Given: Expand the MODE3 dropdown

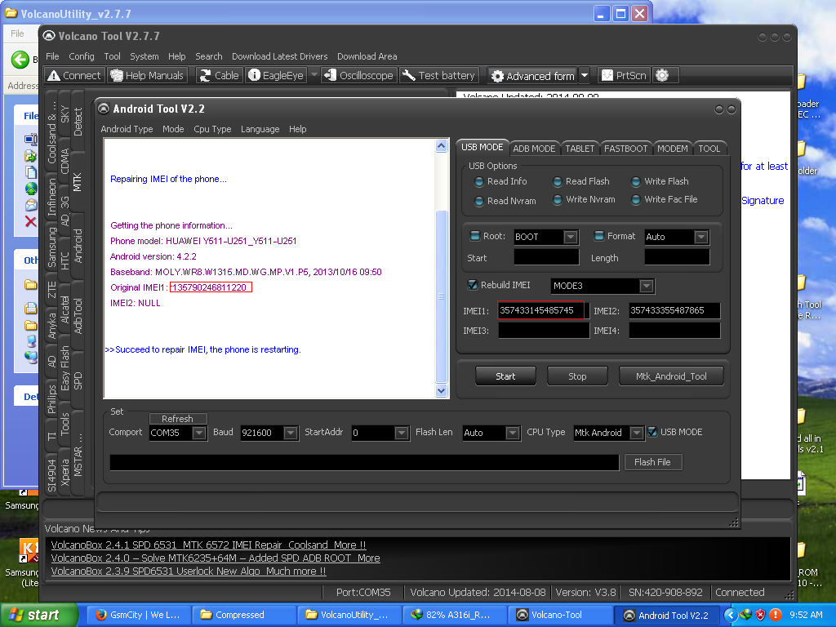Looking at the screenshot, I should point(647,287).
